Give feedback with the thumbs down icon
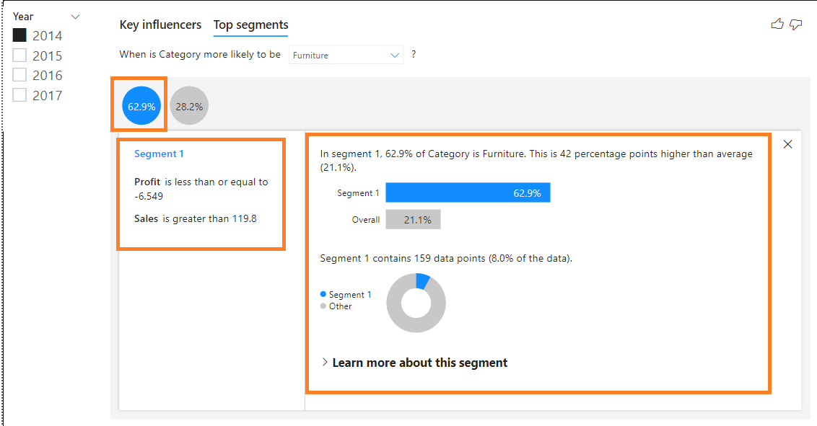 [x=795, y=24]
